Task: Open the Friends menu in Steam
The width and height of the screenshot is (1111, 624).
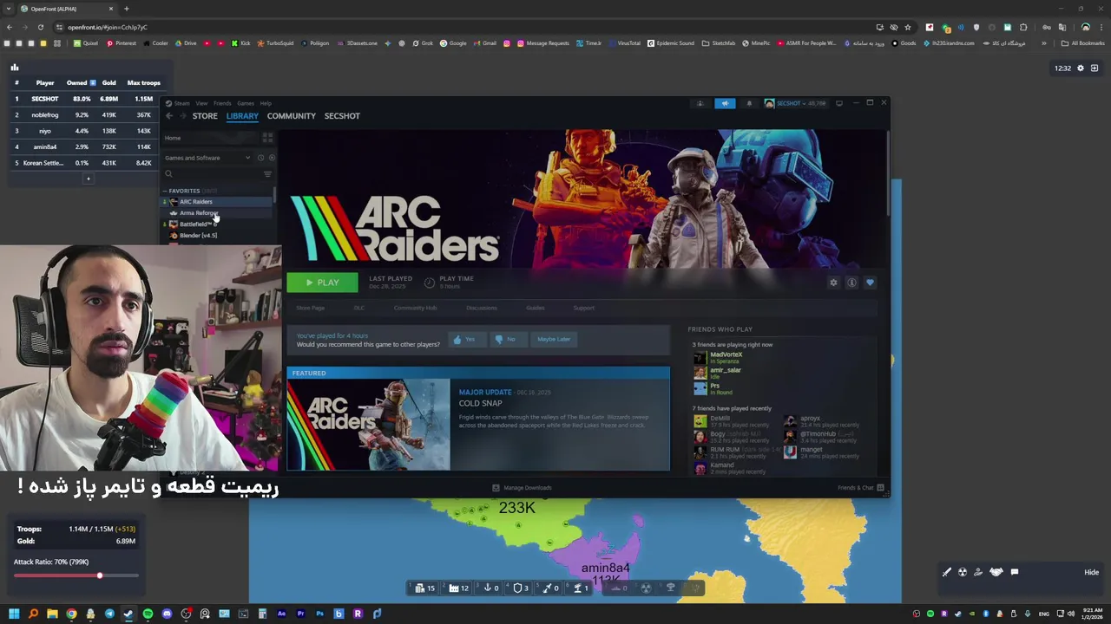Action: click(x=222, y=103)
